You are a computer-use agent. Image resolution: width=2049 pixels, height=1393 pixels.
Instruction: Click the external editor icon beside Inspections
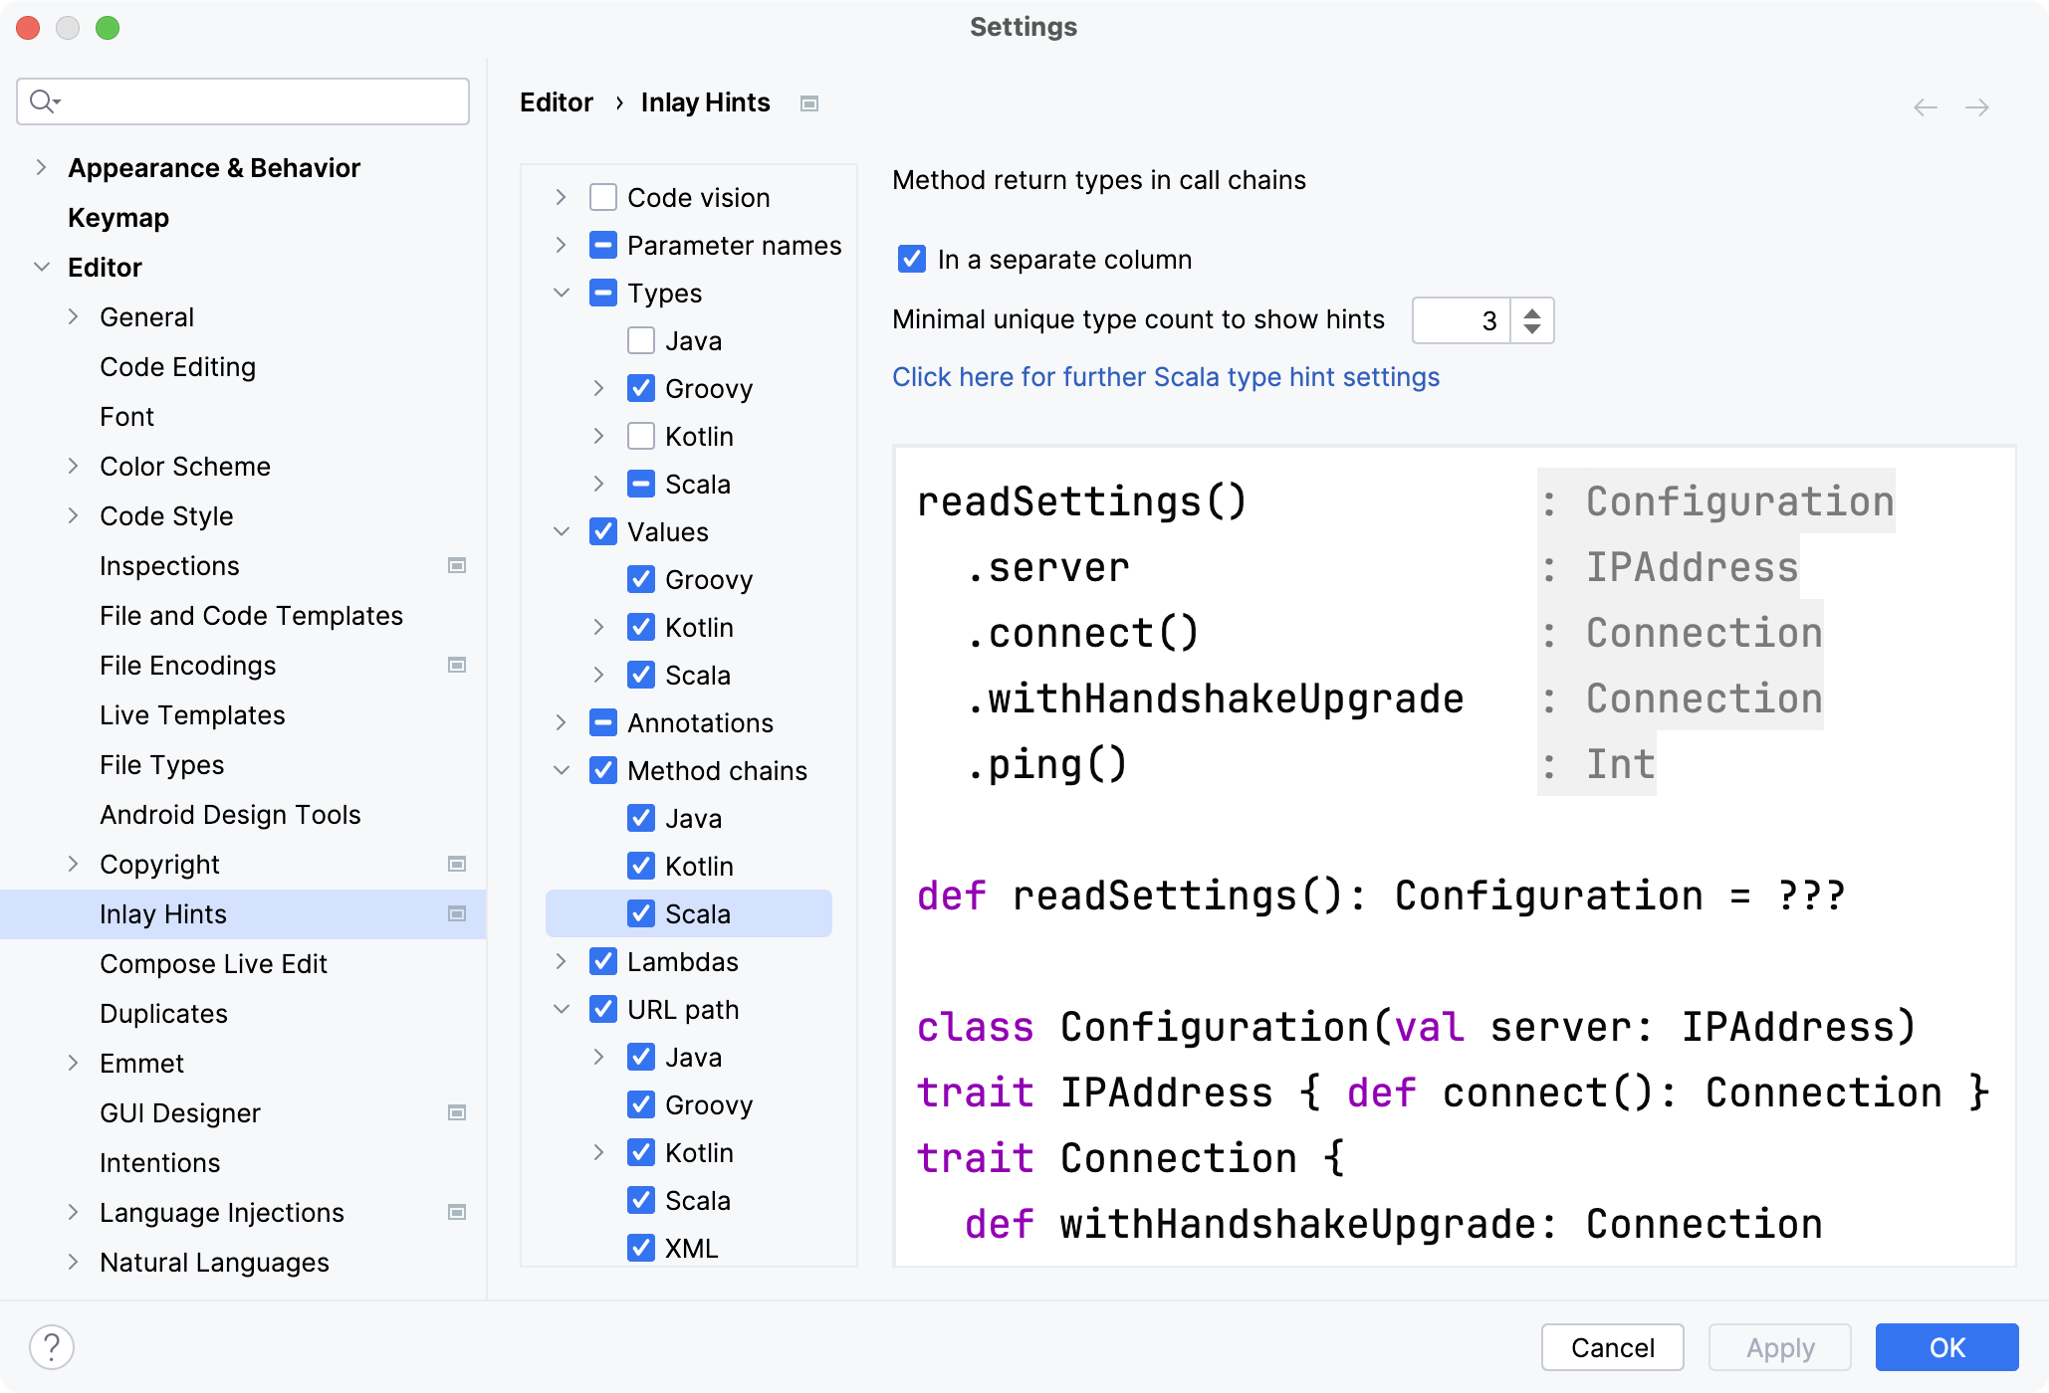pyautogui.click(x=457, y=565)
